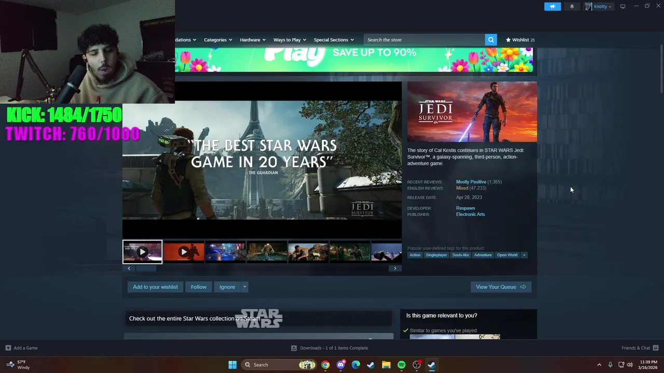
Task: Open the clock showing 11:39 PM
Action: (x=648, y=365)
